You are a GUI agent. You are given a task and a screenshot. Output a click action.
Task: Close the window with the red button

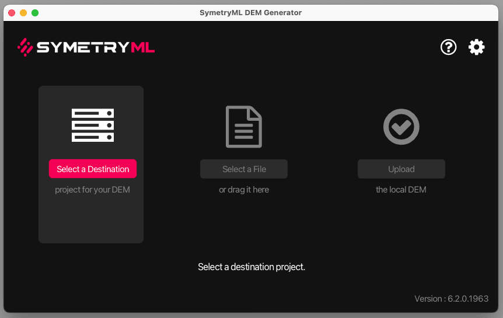pyautogui.click(x=12, y=13)
